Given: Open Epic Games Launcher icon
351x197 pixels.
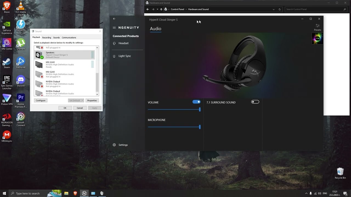Looking at the screenshot, I should tap(7, 83).
